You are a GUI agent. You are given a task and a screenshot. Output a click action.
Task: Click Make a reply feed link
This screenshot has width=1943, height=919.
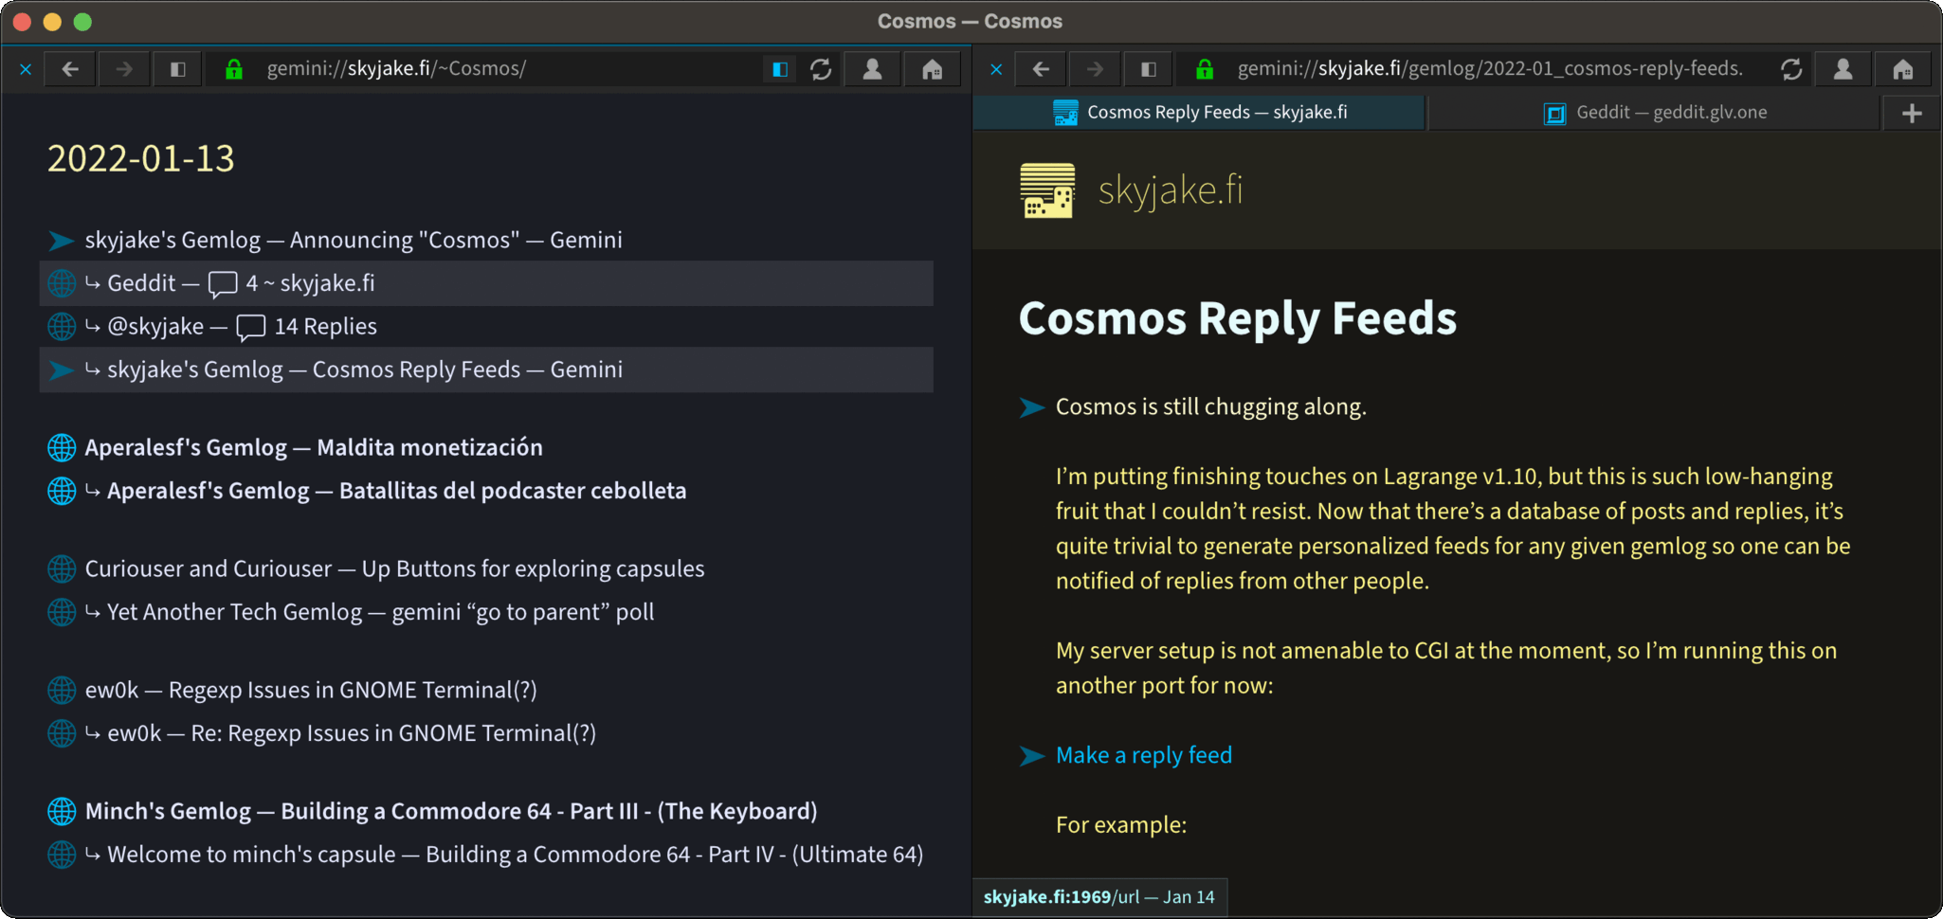coord(1144,755)
